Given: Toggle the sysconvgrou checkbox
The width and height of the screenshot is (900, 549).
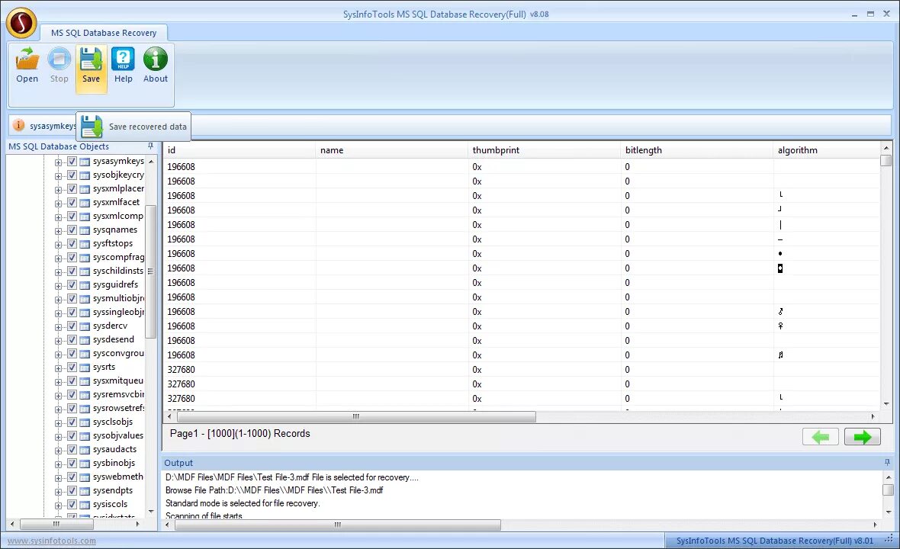Looking at the screenshot, I should tap(72, 353).
